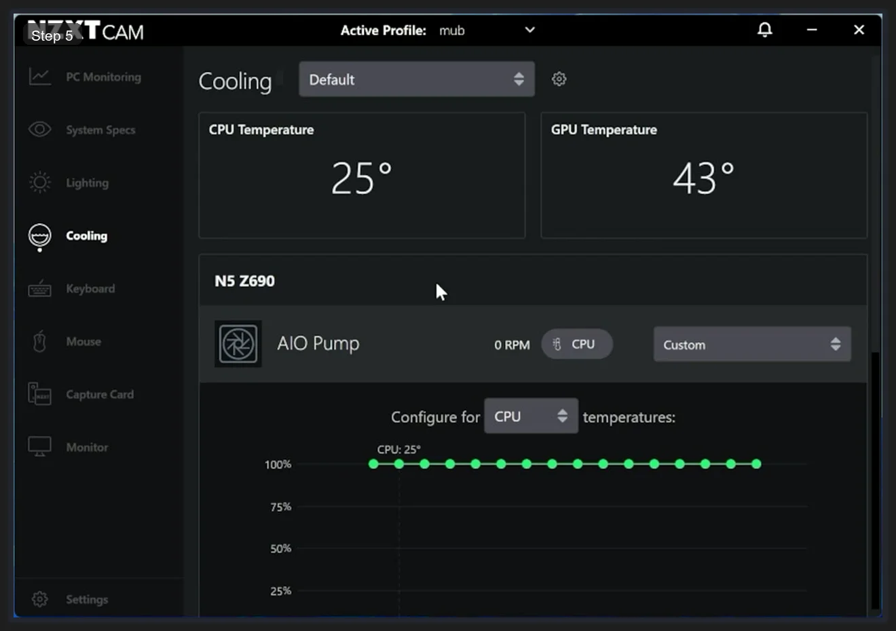Open the Active Profile dropdown
This screenshot has height=631, width=896.
coord(529,30)
